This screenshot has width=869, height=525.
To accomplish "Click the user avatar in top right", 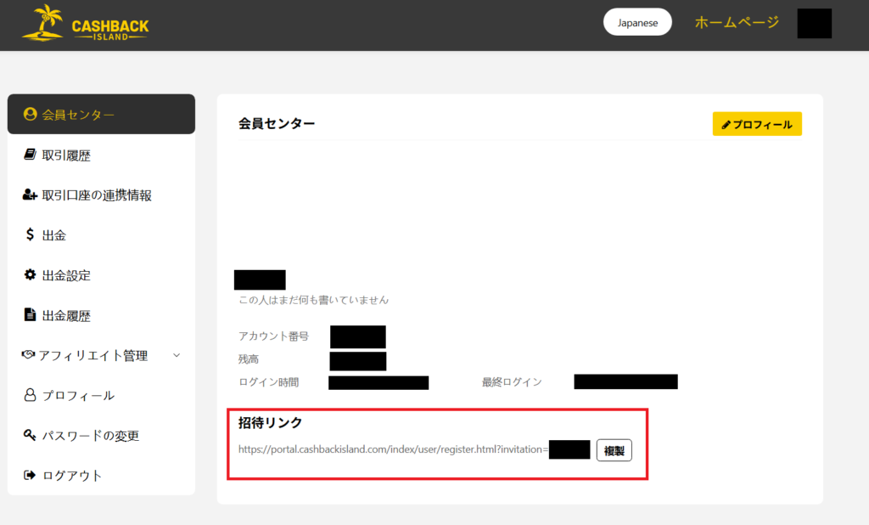I will (814, 24).
